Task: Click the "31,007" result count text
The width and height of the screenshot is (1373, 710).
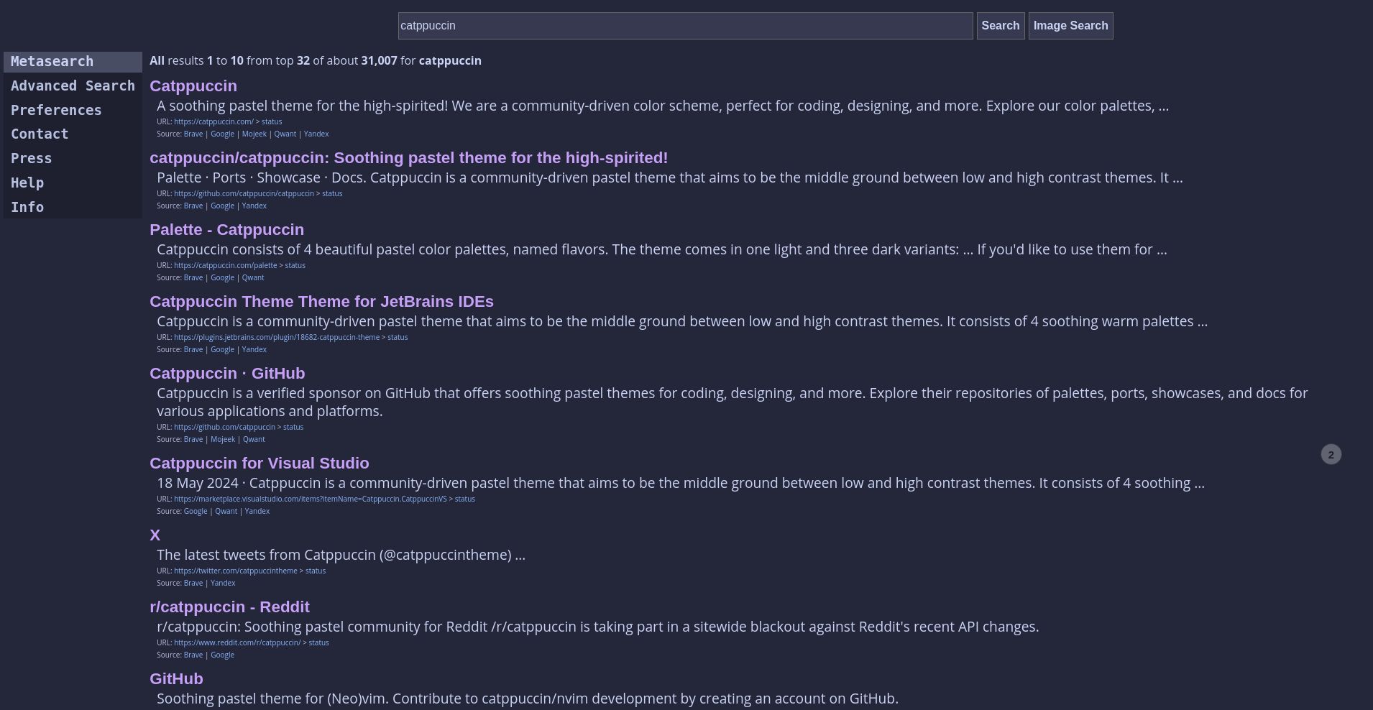Action: (x=379, y=60)
